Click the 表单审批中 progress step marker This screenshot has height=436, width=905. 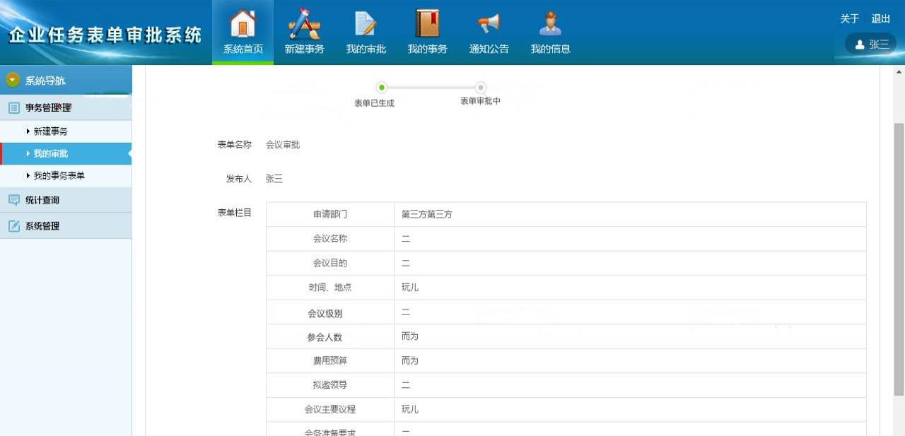click(481, 88)
